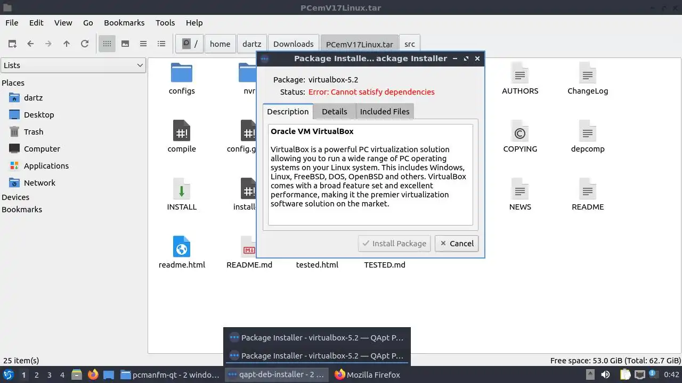Viewport: 682px width, 383px height.
Task: Select TESTED.md file label
Action: (x=385, y=265)
